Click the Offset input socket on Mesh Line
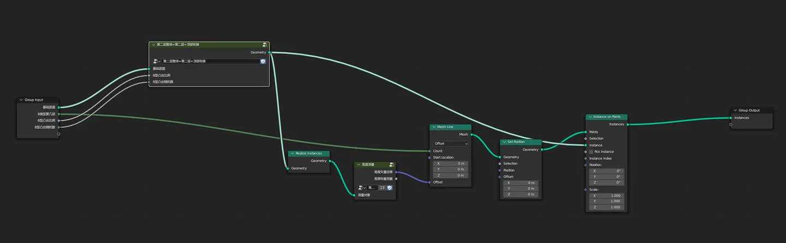 coord(430,182)
